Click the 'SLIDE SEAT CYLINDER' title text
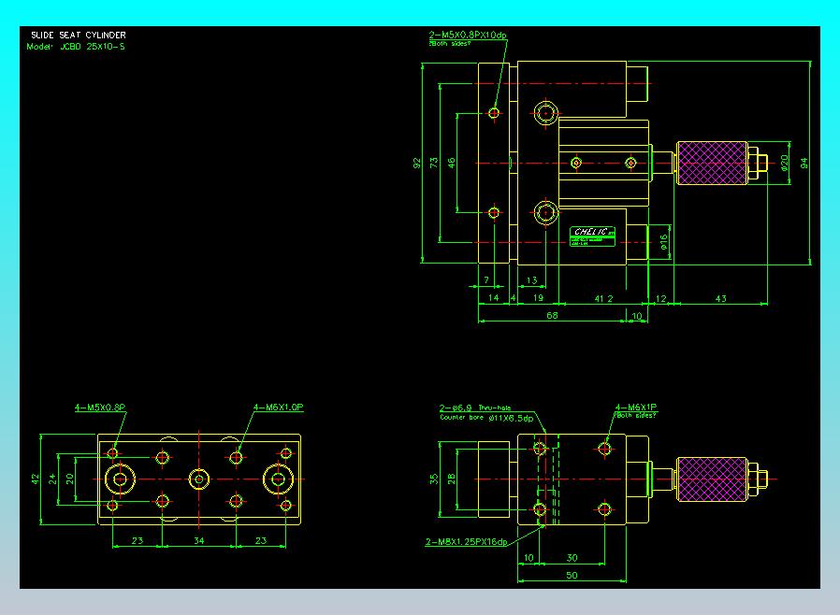Viewport: 840px width, 615px height. tap(79, 35)
